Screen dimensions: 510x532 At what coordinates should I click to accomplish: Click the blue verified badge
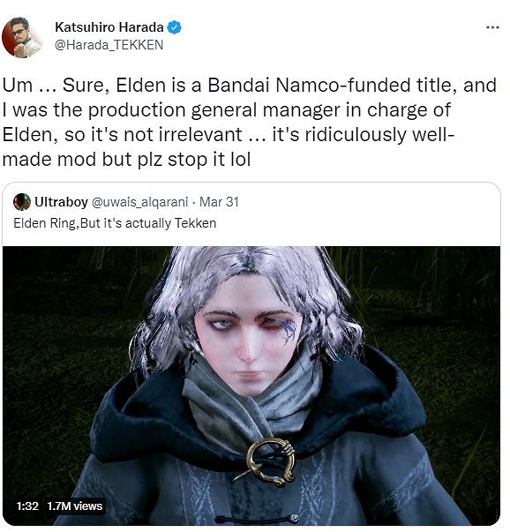(x=175, y=27)
